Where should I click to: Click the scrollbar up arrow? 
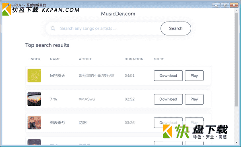pyautogui.click(x=237, y=10)
